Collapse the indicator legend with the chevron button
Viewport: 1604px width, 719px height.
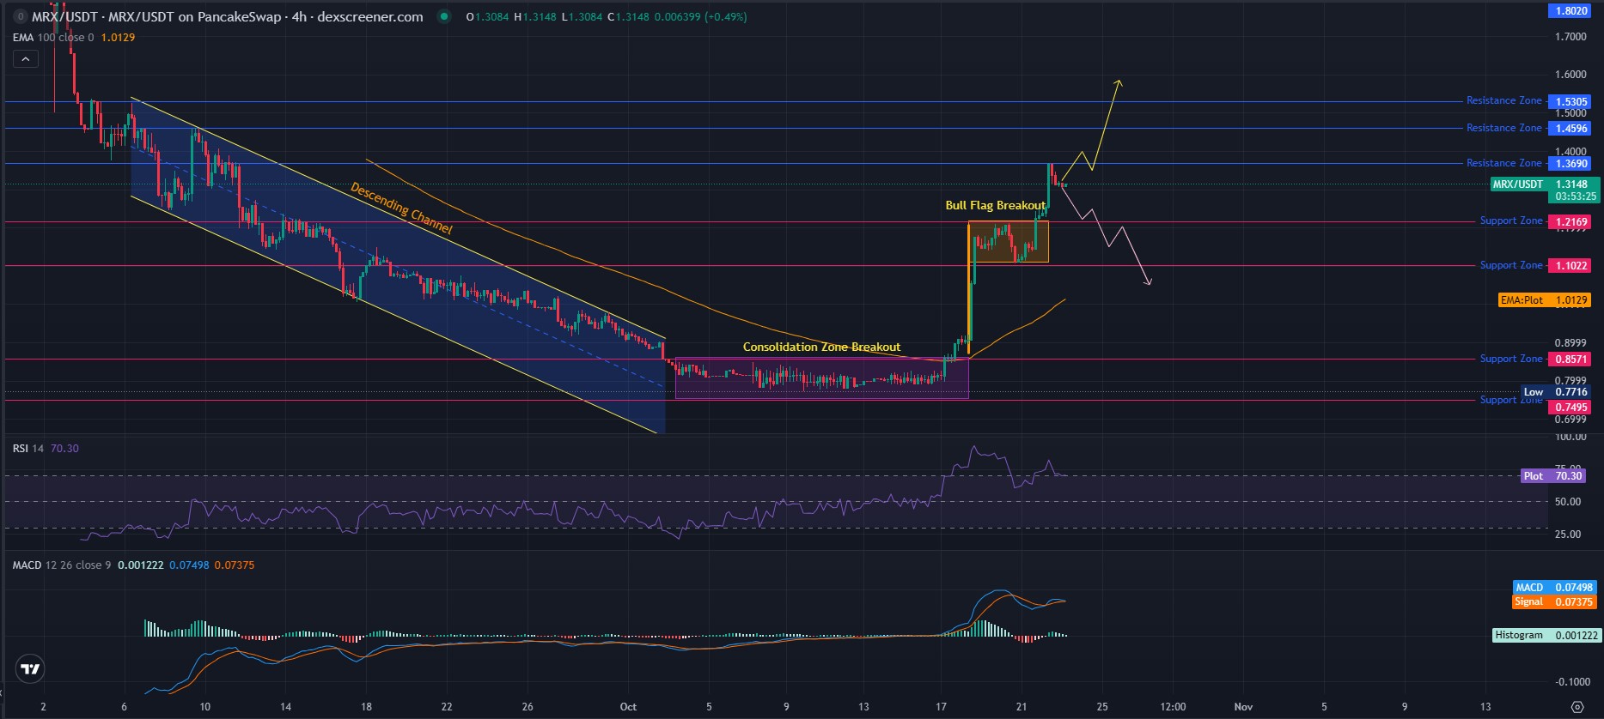coord(25,59)
